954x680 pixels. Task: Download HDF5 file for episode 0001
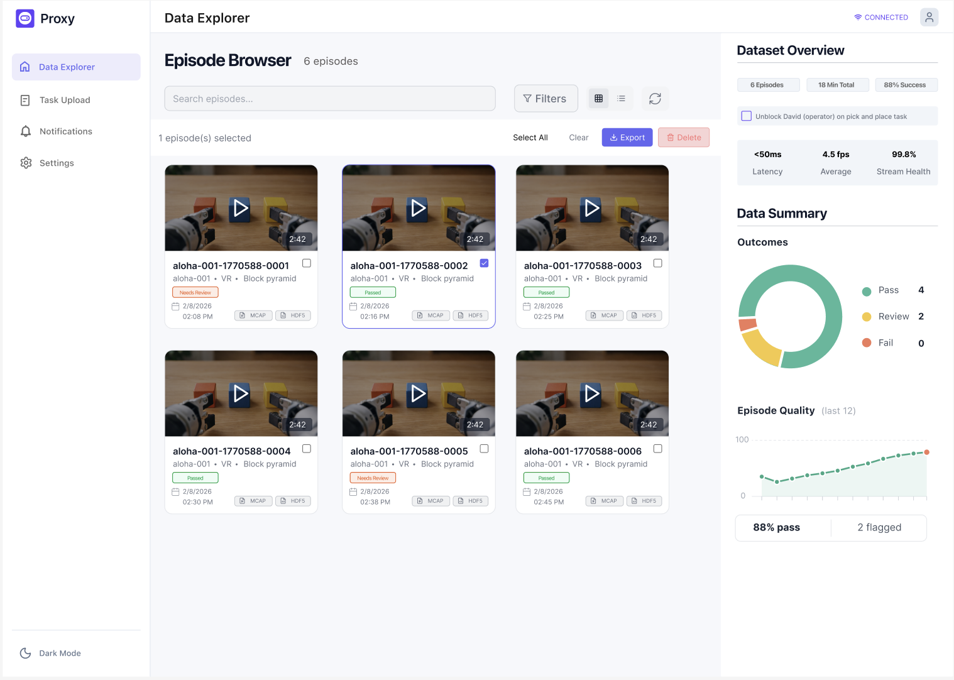[x=293, y=315]
